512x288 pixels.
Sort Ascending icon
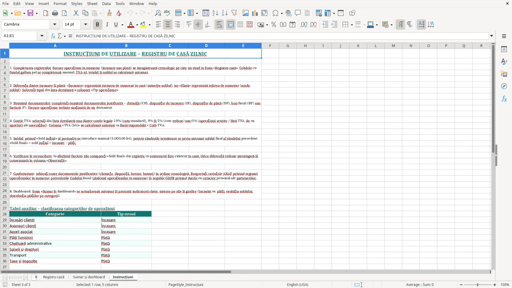click(x=215, y=13)
